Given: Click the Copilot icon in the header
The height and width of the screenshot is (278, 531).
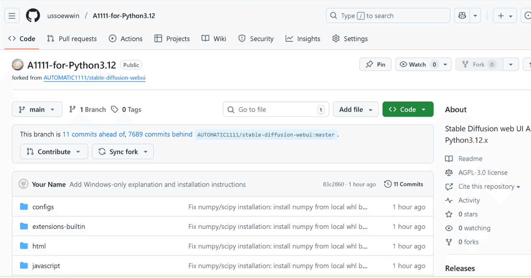Looking at the screenshot, I should pyautogui.click(x=462, y=15).
